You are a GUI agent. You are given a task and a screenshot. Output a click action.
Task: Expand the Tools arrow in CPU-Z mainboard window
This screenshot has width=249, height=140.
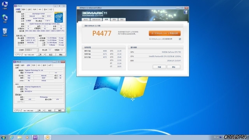[x=44, y=110]
